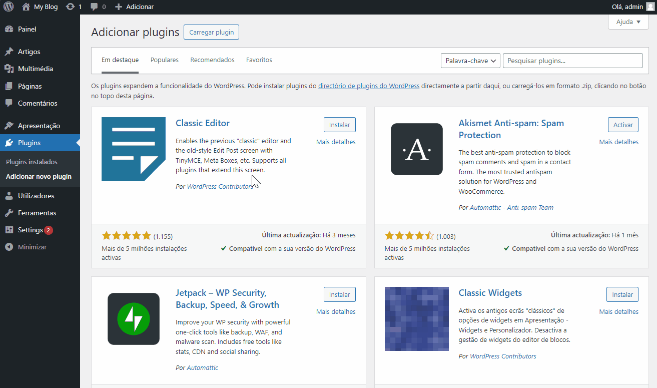
Task: Open the updates icon showing 1
Action: [x=71, y=7]
